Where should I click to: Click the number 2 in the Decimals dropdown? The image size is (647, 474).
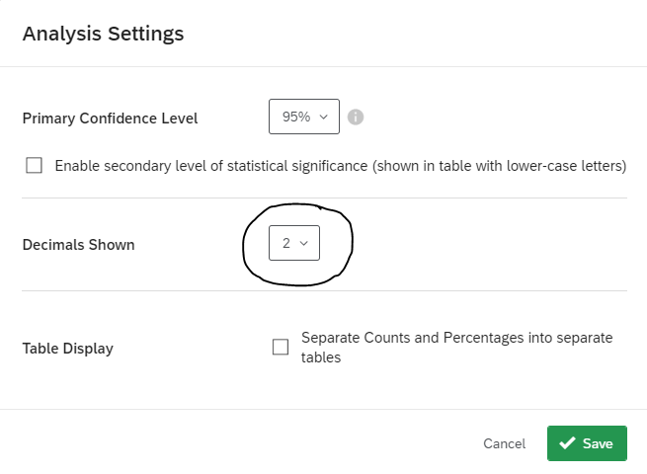click(286, 243)
